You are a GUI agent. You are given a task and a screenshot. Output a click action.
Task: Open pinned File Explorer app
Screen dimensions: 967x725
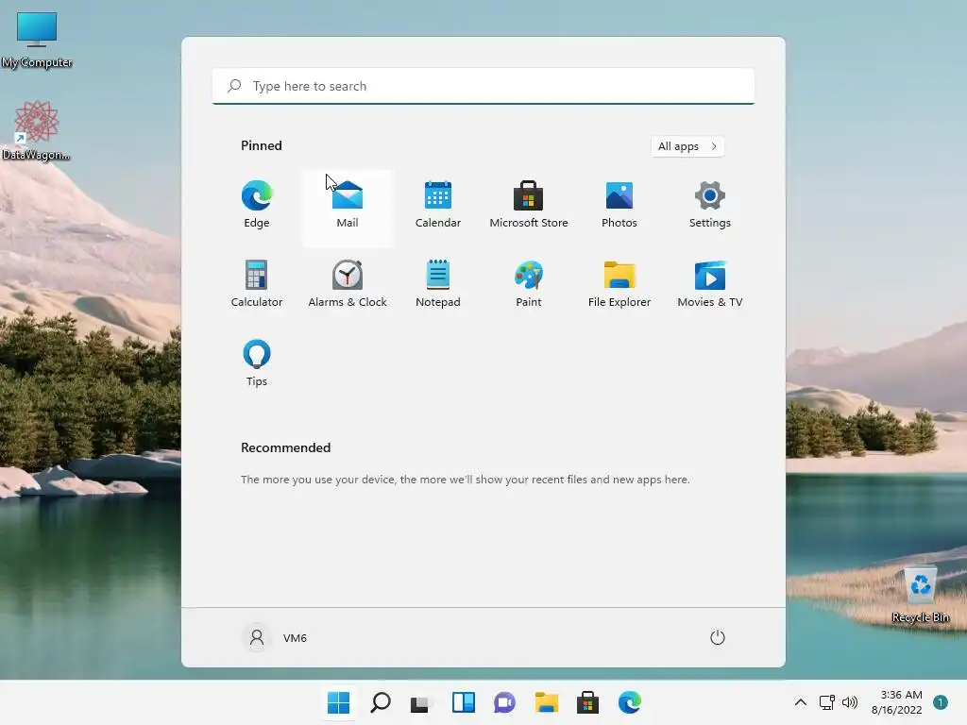619,284
